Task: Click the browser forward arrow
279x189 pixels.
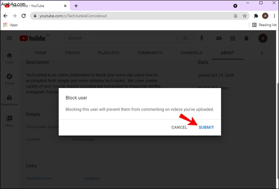Action: [x=14, y=16]
